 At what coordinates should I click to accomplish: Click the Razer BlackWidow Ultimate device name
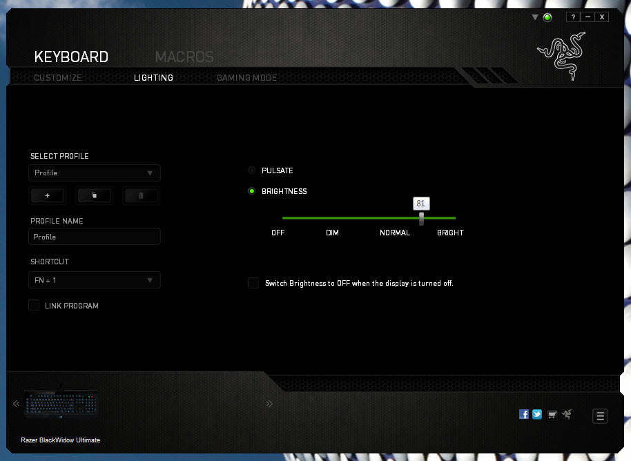(x=60, y=440)
